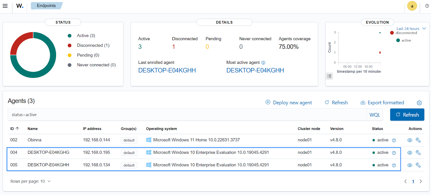This screenshot has width=431, height=195.
Task: Go to next page arrow
Action: click(x=421, y=182)
